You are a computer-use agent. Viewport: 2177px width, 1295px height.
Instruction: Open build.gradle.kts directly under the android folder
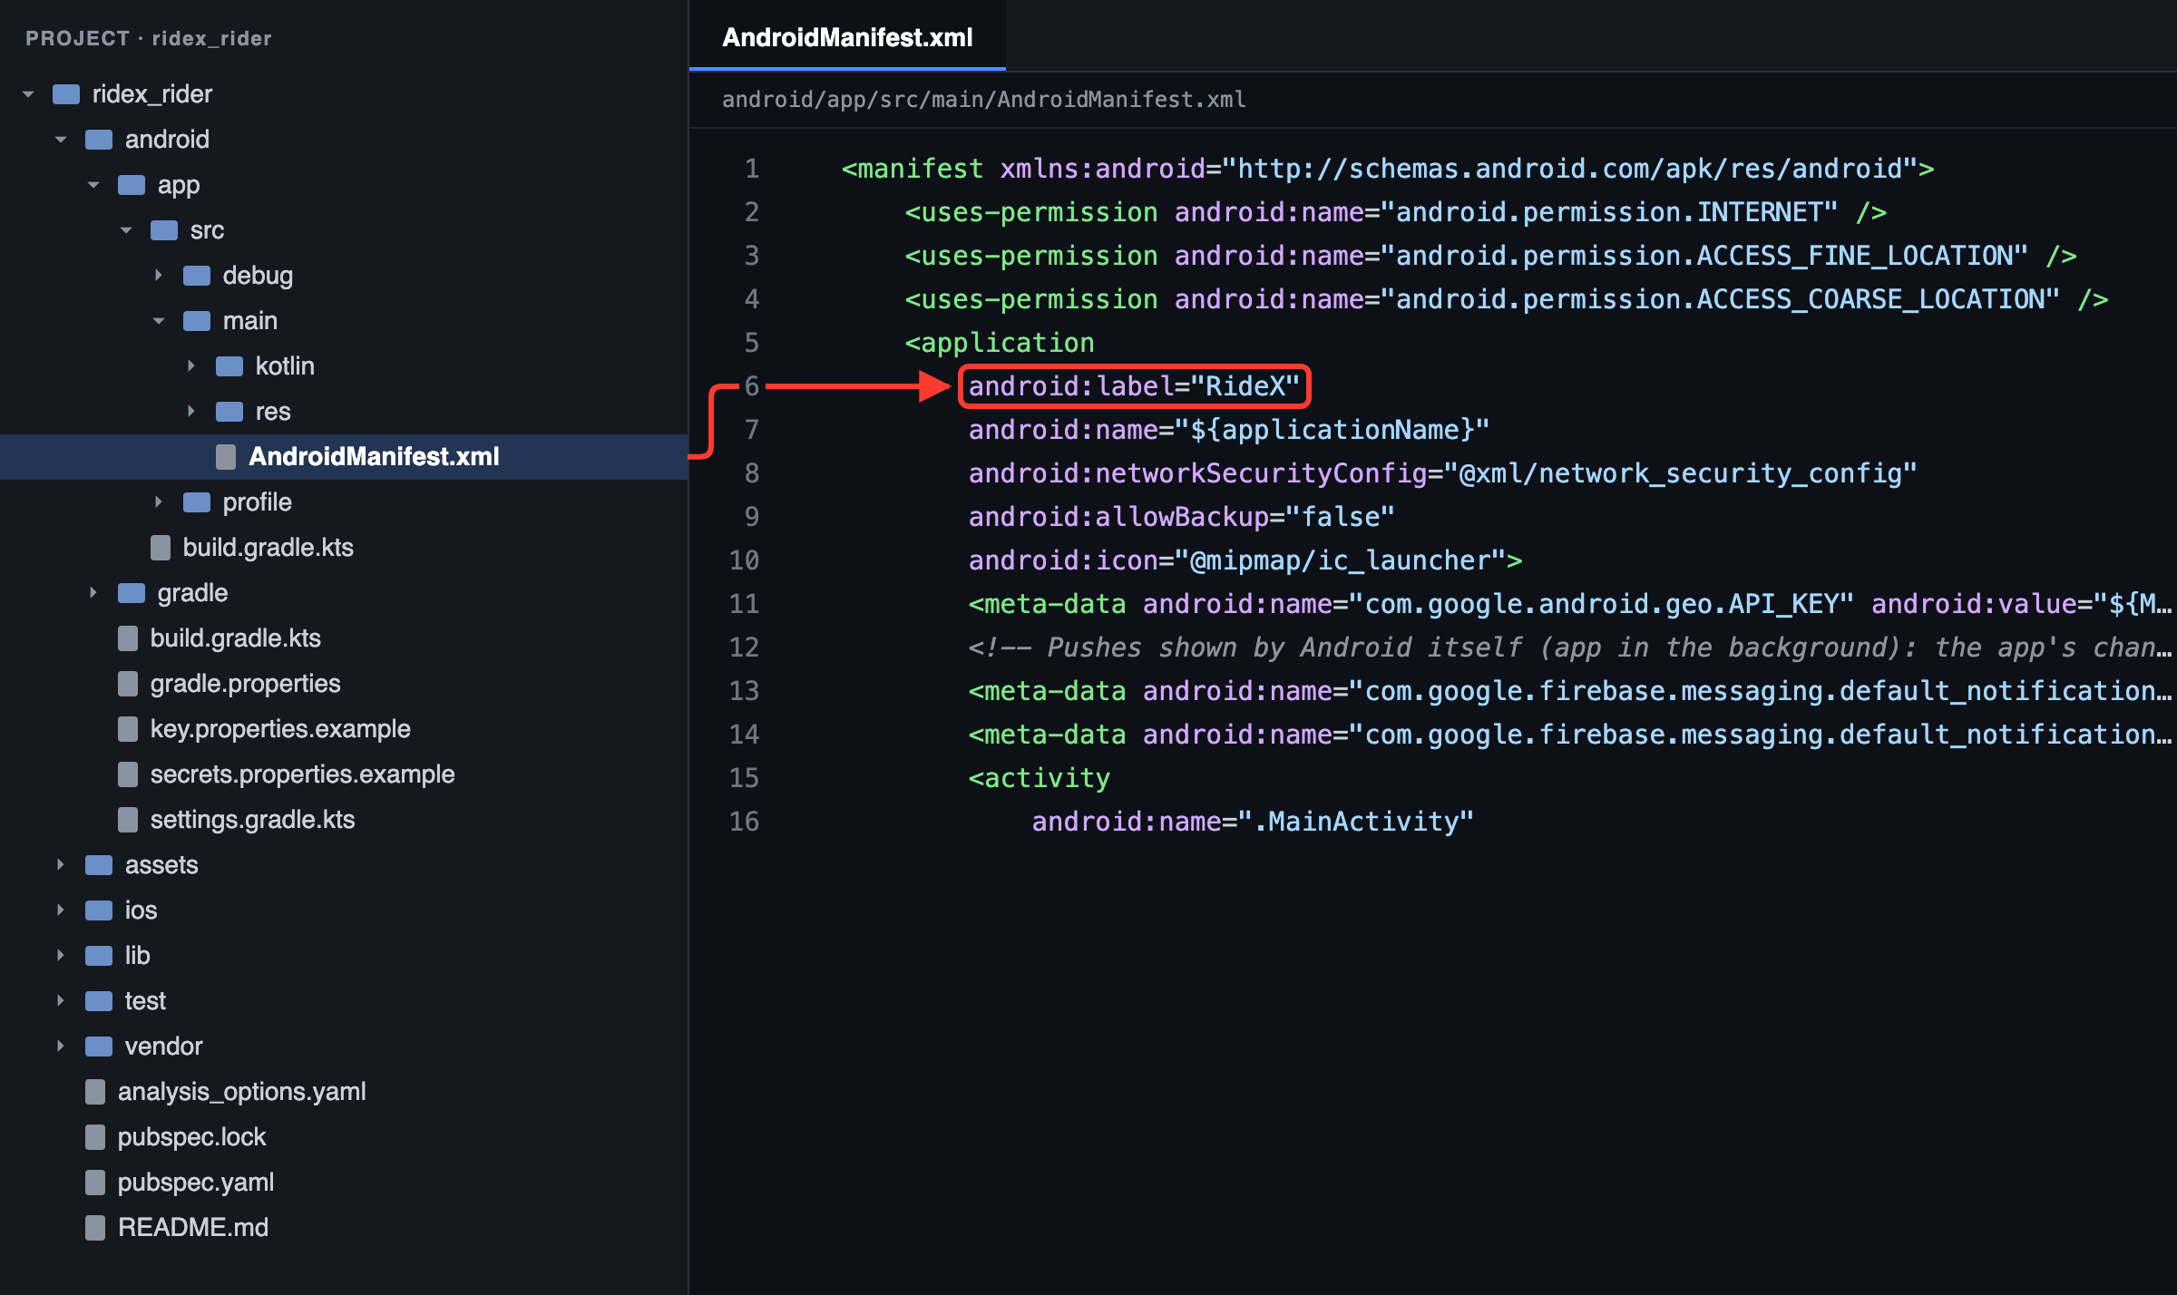[235, 638]
